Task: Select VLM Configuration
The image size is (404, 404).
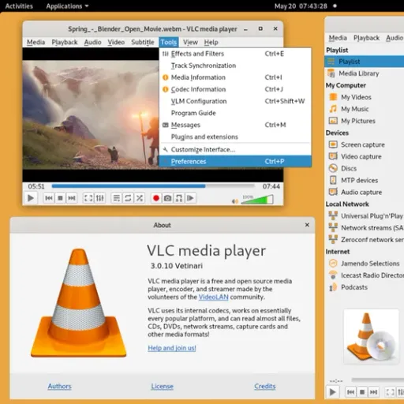Action: [x=235, y=101]
